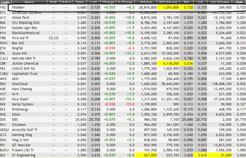Select the DBS stock name

[15, 120]
